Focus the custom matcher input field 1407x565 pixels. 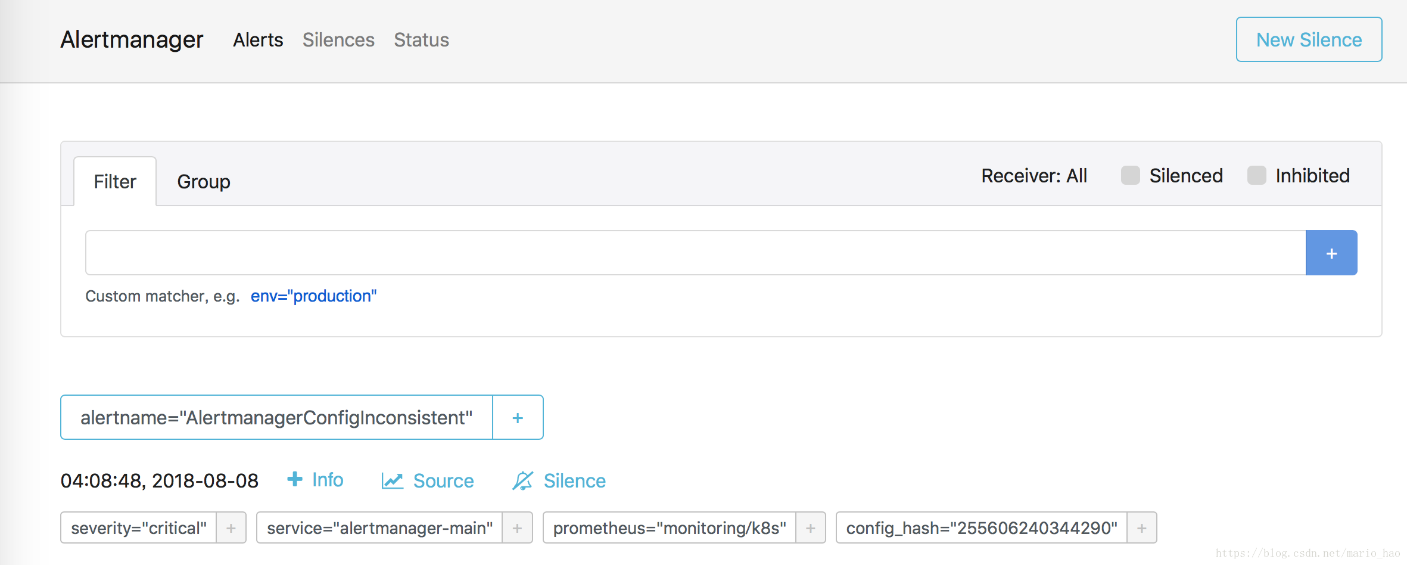[x=696, y=253]
